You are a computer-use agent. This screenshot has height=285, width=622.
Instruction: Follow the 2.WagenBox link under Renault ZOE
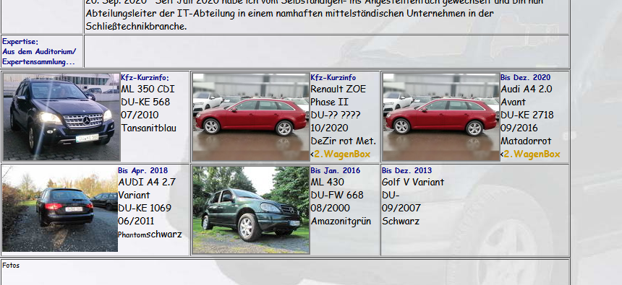point(342,154)
